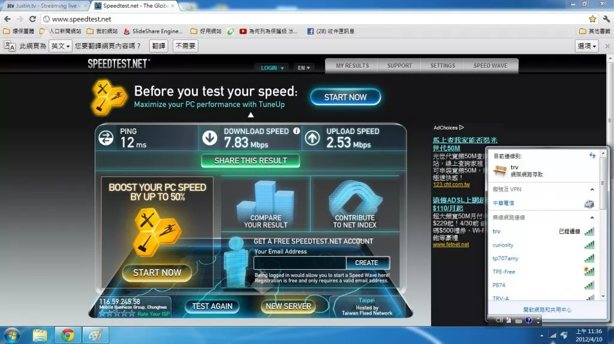Open the Paint taskbar icon
The width and height of the screenshot is (614, 344).
pyautogui.click(x=95, y=336)
